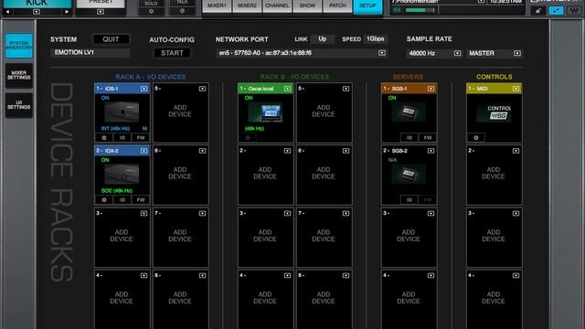Screen dimensions: 585x329
Task: Open the scene dropdown in the top bar
Action: pos(482,2)
